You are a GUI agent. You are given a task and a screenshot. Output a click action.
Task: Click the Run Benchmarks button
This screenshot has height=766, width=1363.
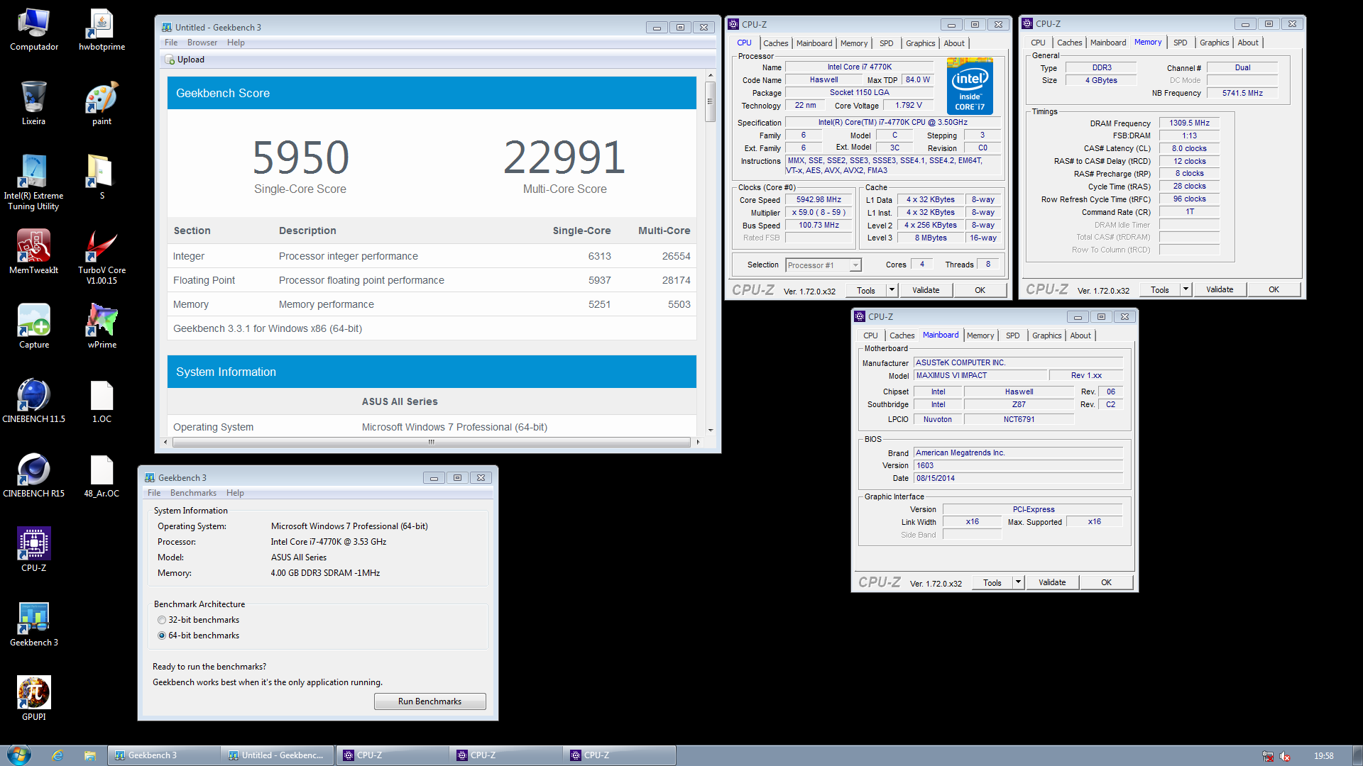click(x=429, y=701)
